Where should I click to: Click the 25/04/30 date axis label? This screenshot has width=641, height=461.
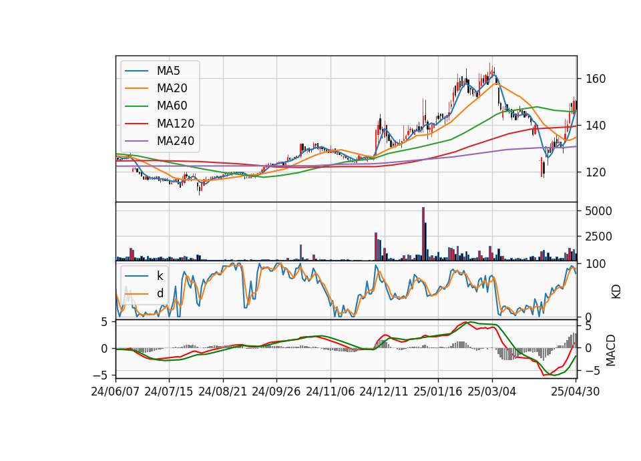(576, 392)
